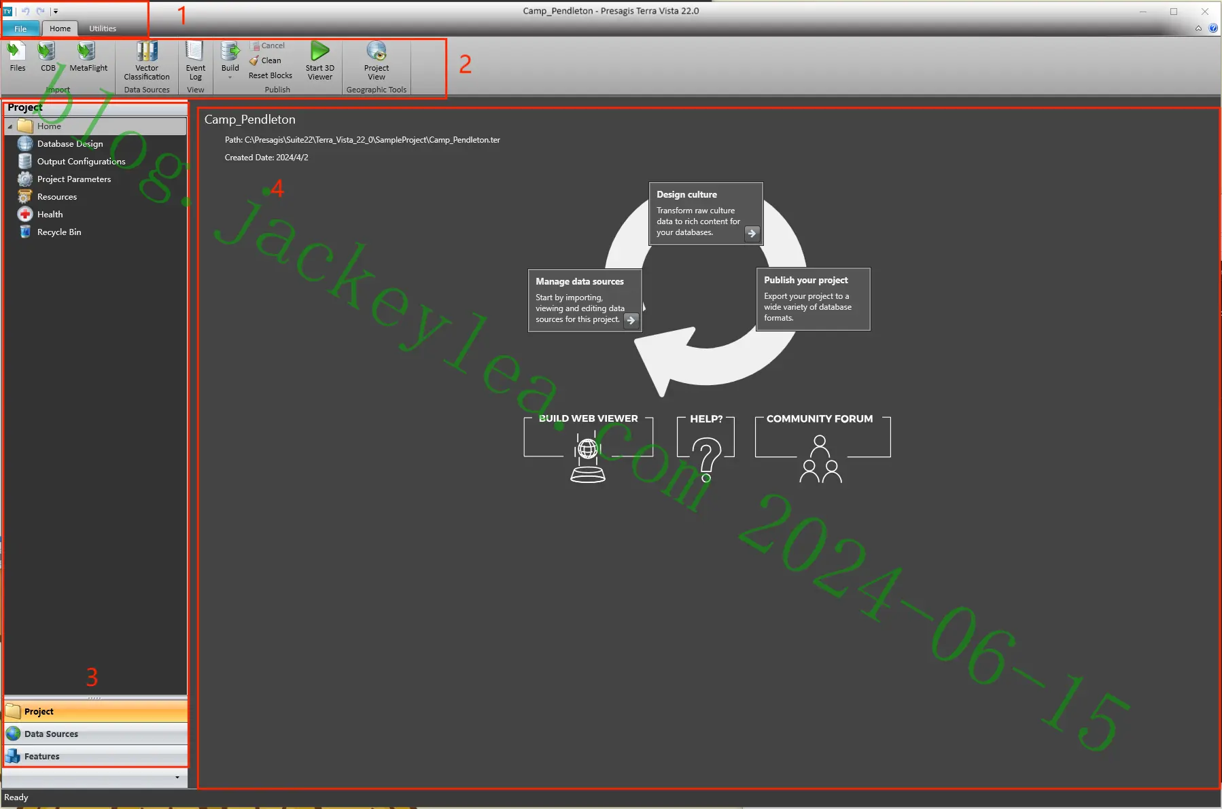Collapse the Home tree node
This screenshot has width=1222, height=809.
coord(10,126)
